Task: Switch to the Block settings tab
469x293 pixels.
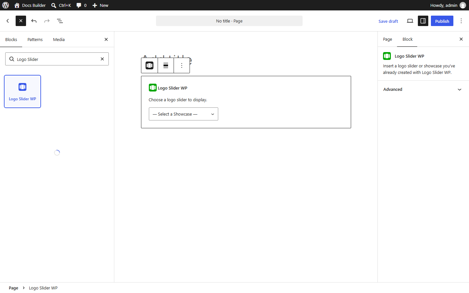Action: pos(407,39)
